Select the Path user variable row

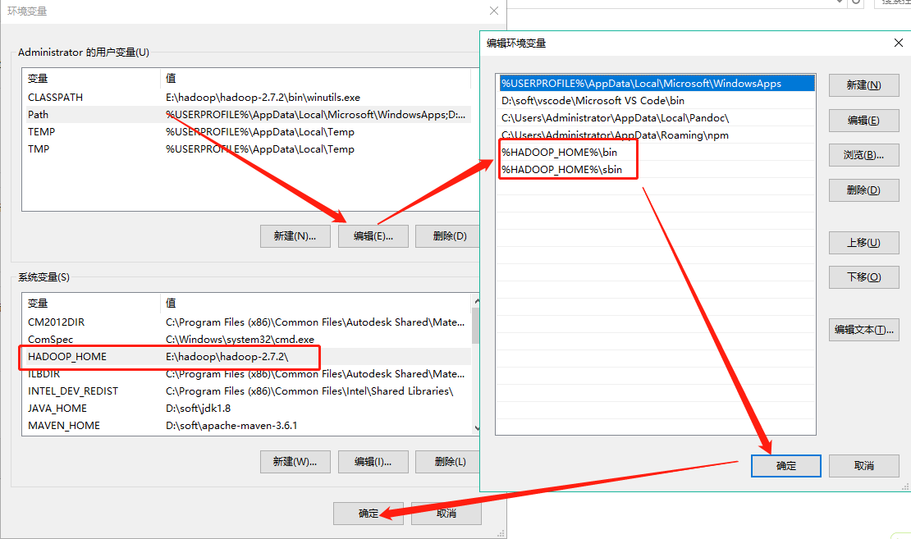(246, 114)
